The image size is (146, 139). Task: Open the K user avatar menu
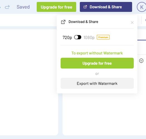[x=142, y=7]
